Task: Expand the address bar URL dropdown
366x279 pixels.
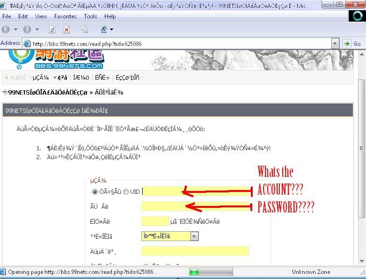Action: point(335,44)
